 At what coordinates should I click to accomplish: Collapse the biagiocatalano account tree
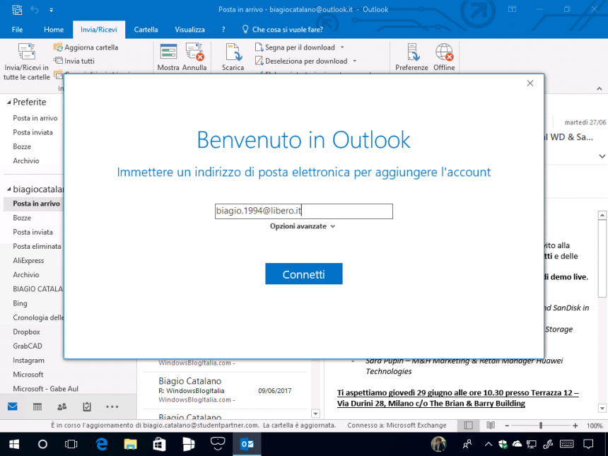tap(9, 189)
